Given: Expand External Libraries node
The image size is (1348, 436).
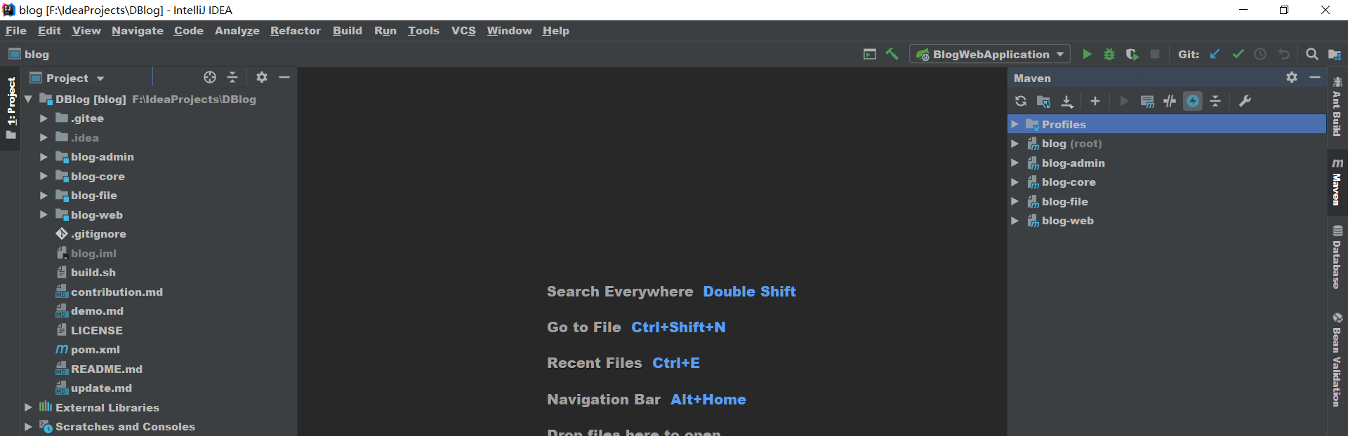Looking at the screenshot, I should 28,407.
